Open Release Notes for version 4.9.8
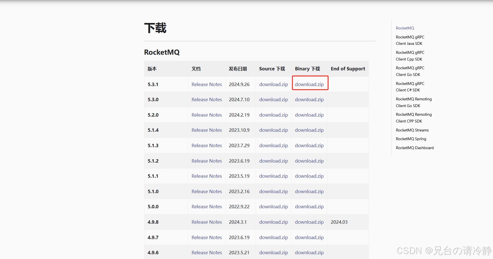The image size is (493, 259). click(207, 222)
